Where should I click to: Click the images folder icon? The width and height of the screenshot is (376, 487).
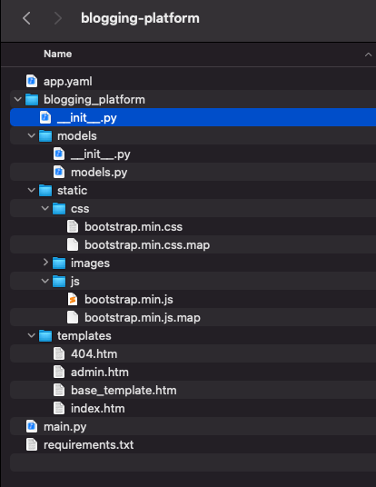(x=59, y=263)
